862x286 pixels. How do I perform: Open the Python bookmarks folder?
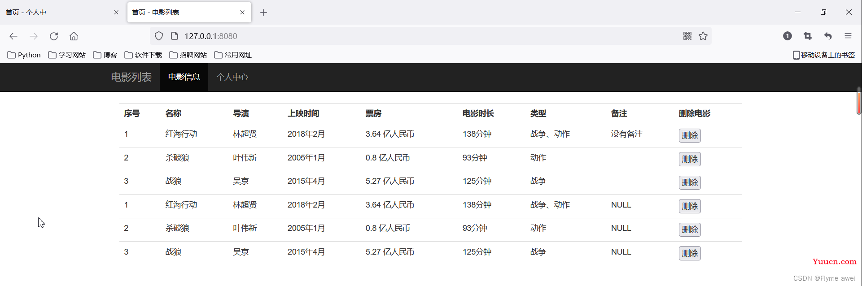pyautogui.click(x=24, y=55)
